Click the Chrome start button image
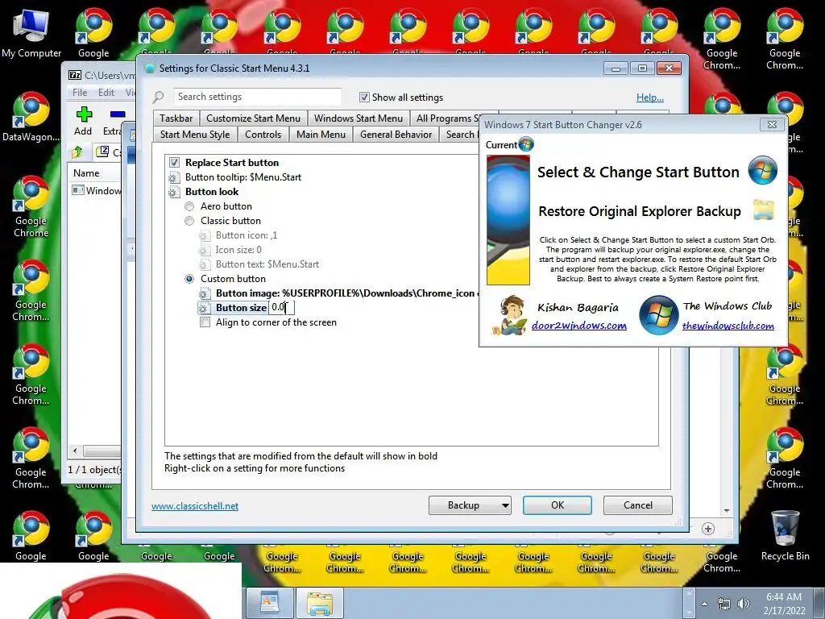825x619 pixels. 121,591
